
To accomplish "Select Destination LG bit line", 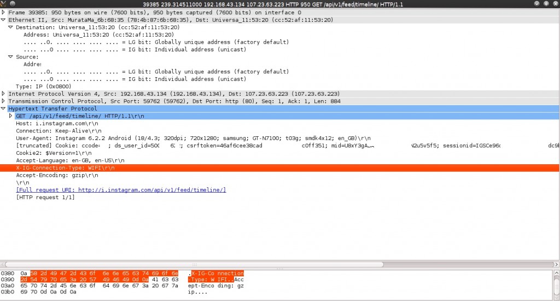I will pyautogui.click(x=156, y=42).
